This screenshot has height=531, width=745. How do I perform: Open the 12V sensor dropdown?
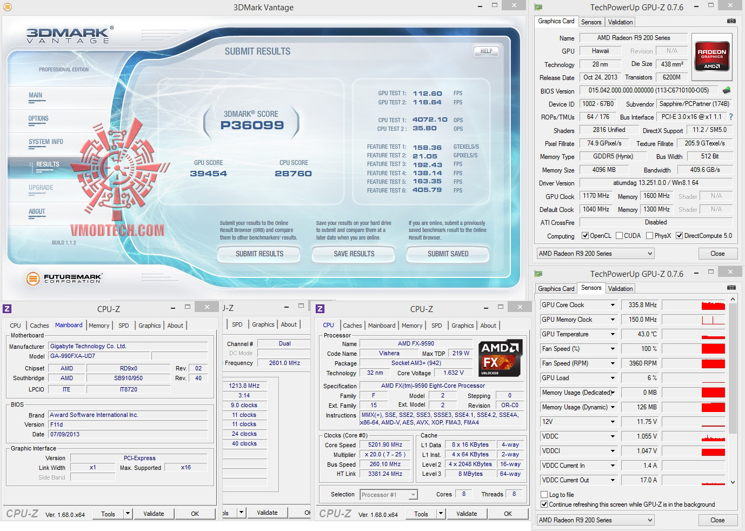pyautogui.click(x=613, y=422)
